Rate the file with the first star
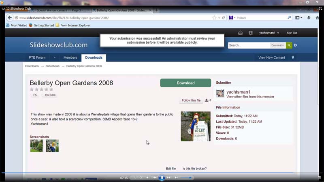 [32, 89]
